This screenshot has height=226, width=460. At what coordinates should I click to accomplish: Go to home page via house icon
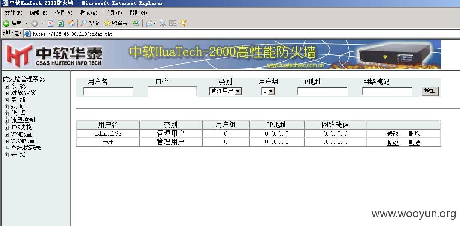[x=71, y=23]
